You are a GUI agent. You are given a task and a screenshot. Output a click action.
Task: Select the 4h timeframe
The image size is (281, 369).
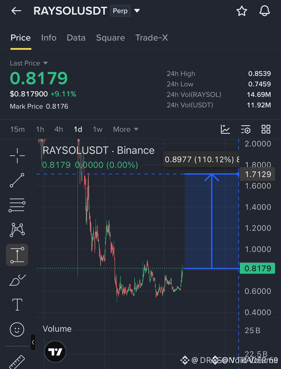point(59,129)
